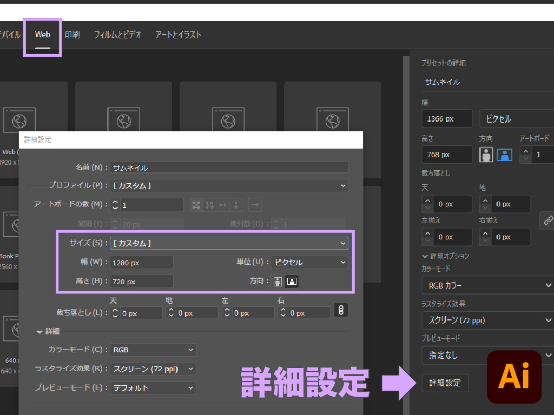The height and width of the screenshot is (415, 554).
Task: Click the right-to-left layout arrow icon
Action: [255, 204]
